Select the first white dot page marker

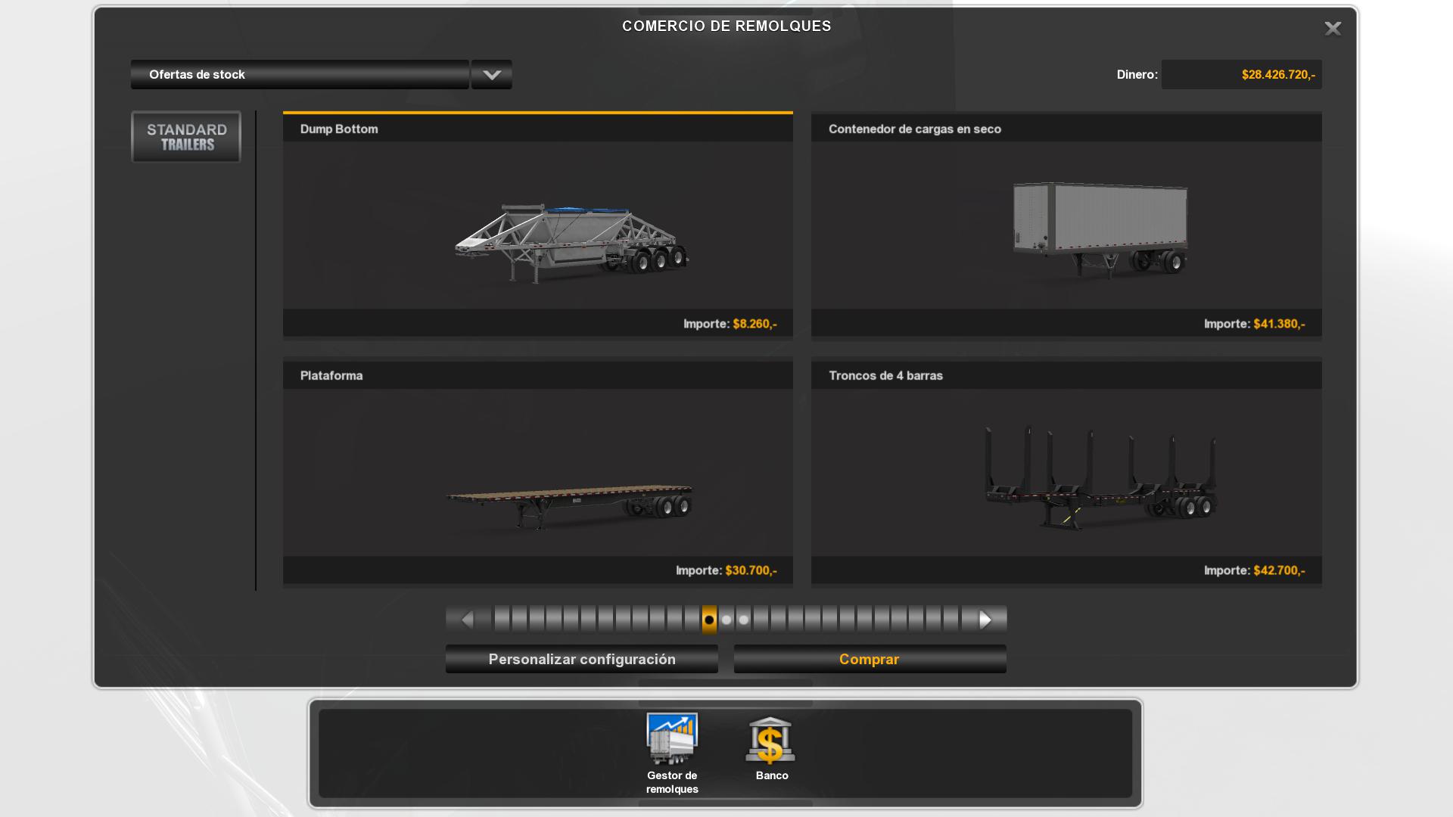(726, 620)
